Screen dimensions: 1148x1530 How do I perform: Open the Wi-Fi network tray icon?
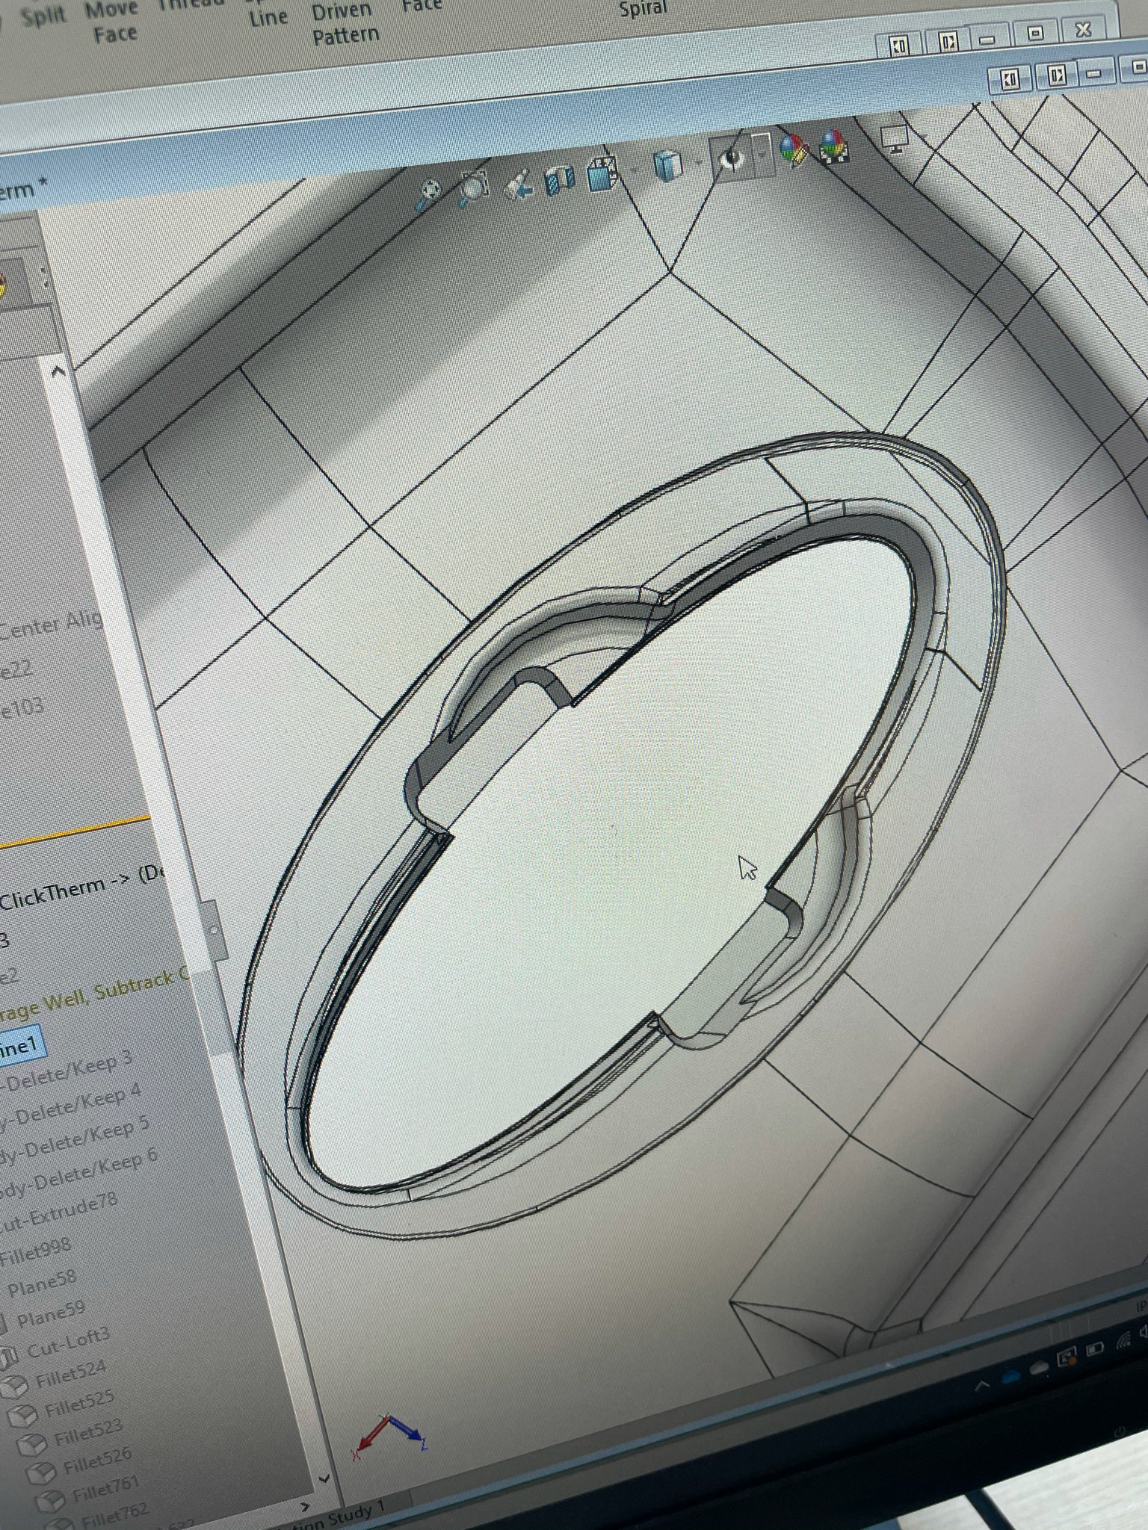click(x=1123, y=1341)
